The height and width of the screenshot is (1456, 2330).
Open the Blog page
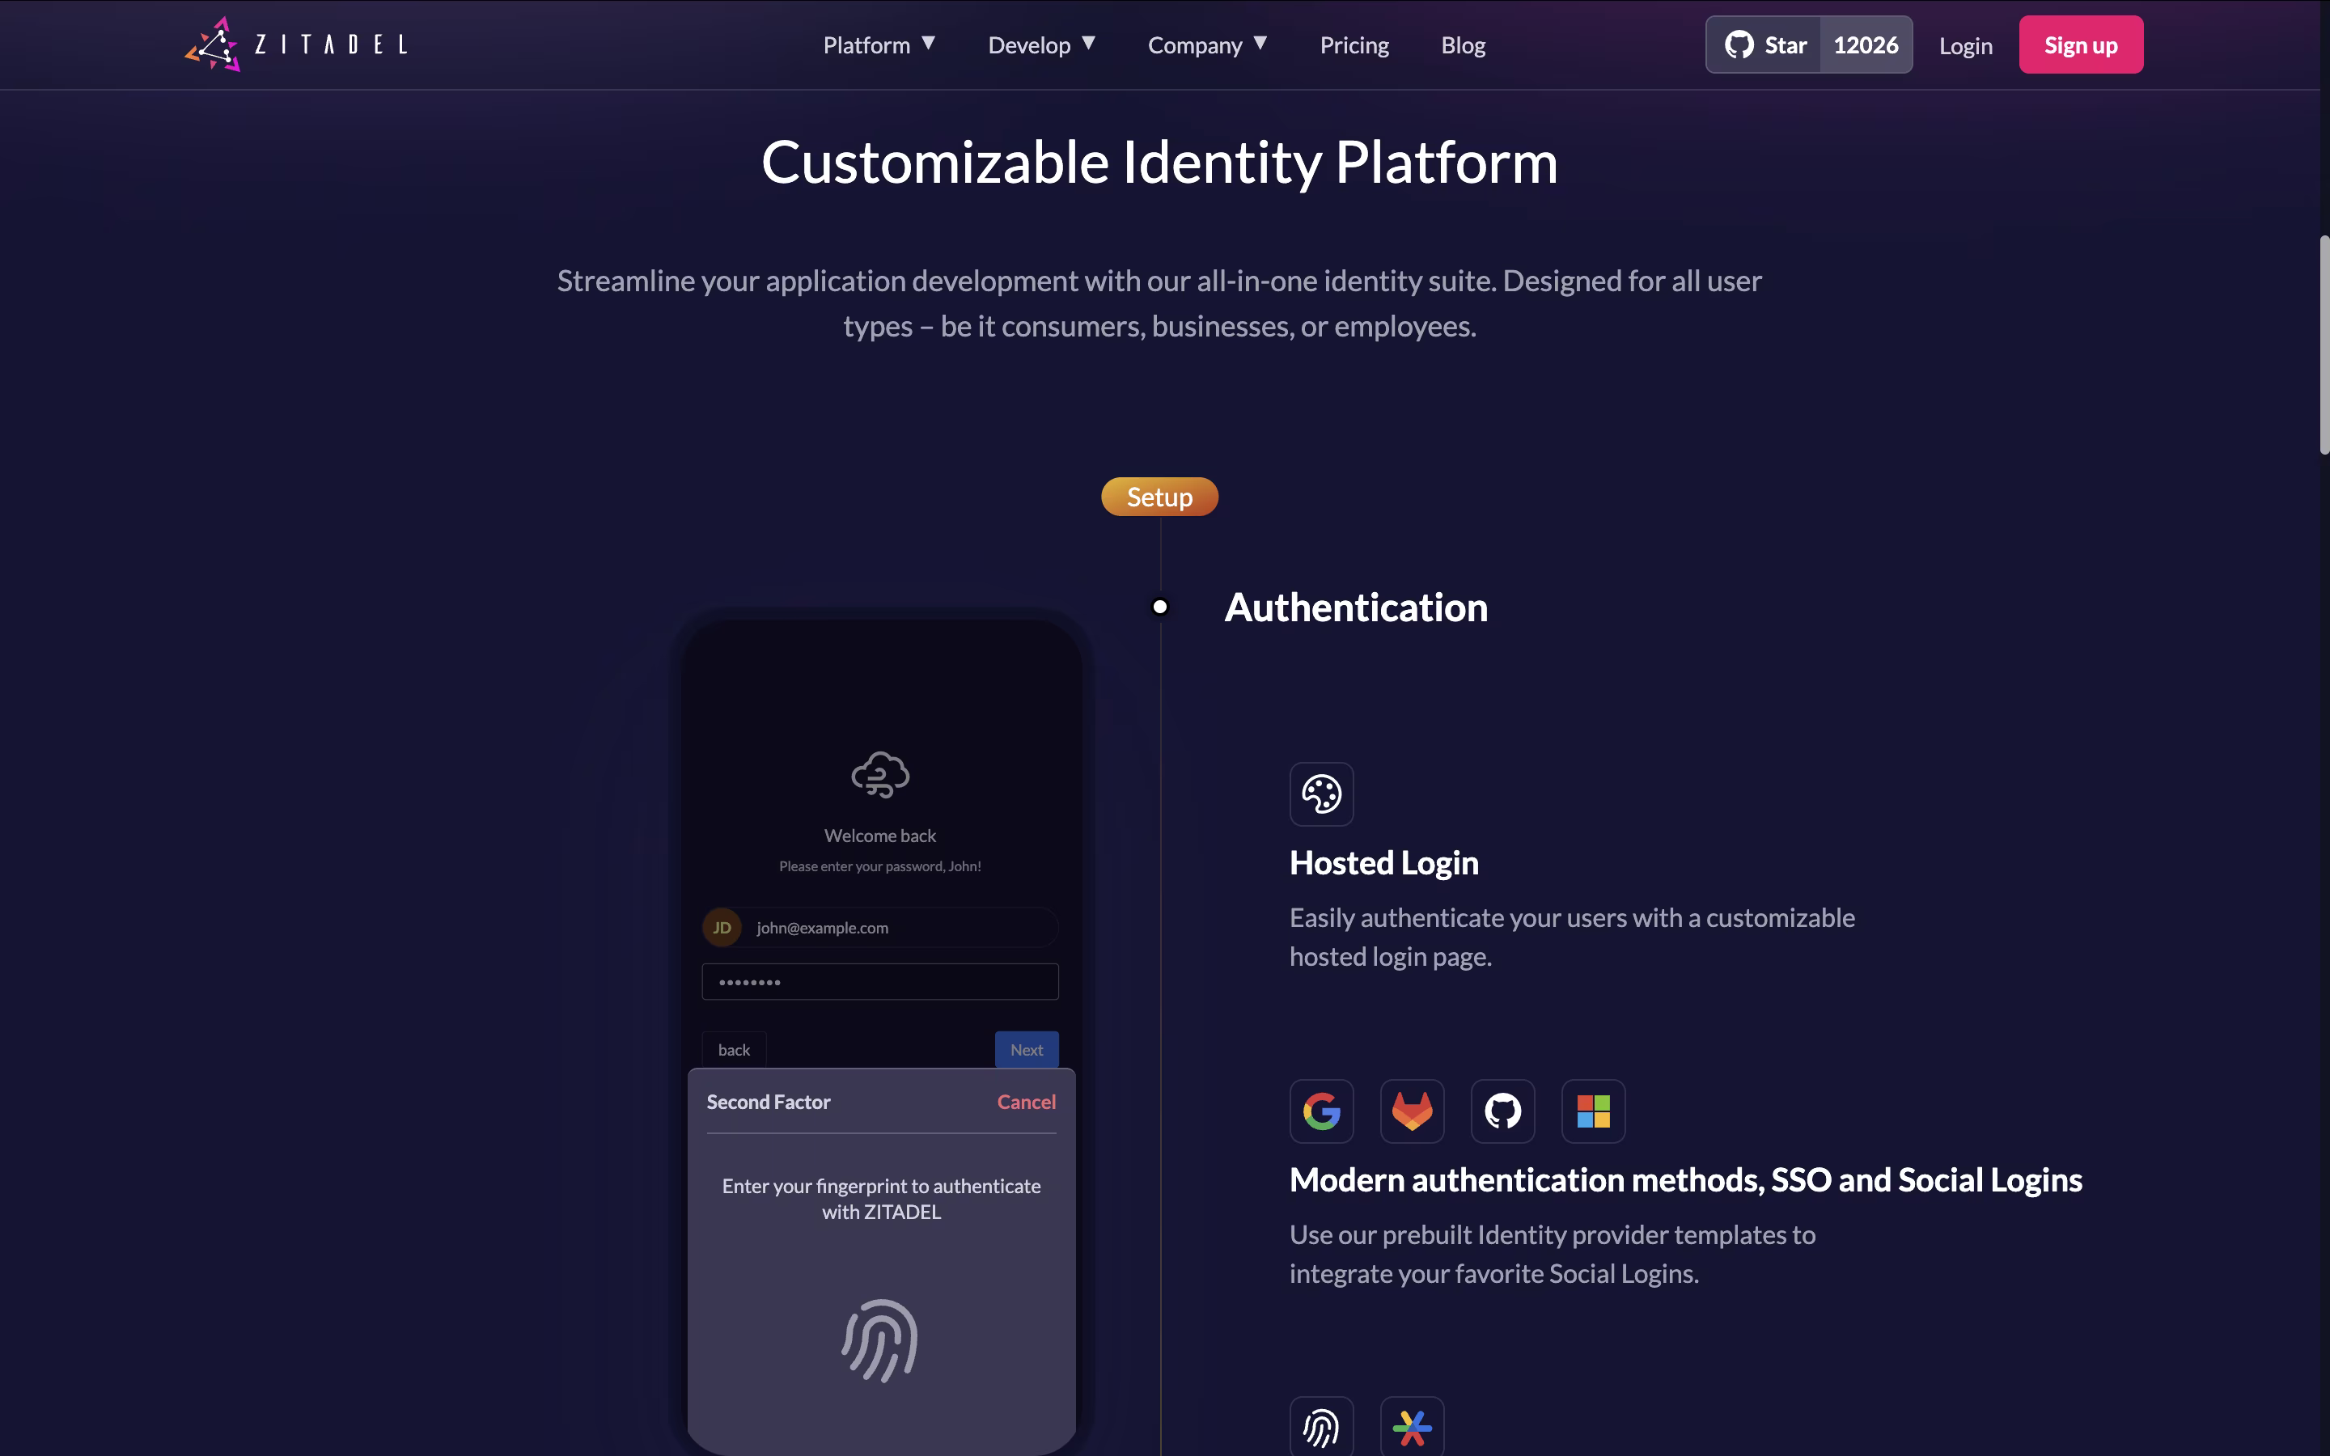point(1463,45)
